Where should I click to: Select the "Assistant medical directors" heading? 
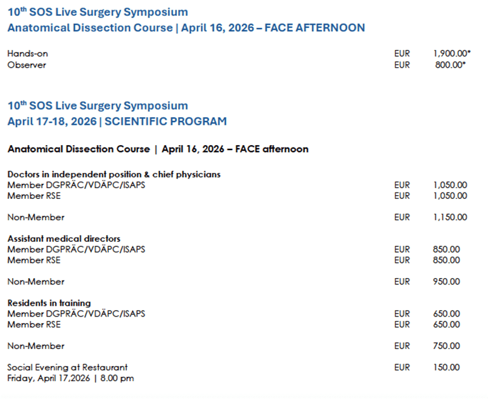(64, 239)
